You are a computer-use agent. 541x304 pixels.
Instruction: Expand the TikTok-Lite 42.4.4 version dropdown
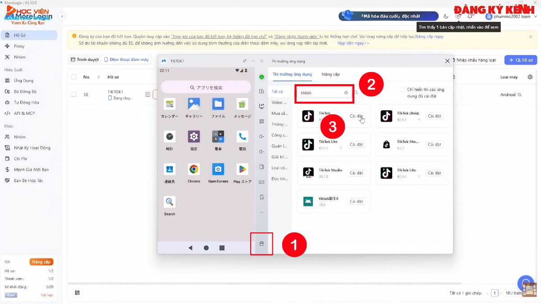point(419,177)
